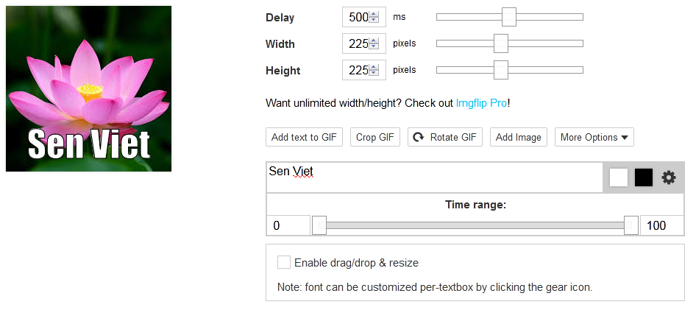Image resolution: width=696 pixels, height=310 pixels.
Task: Click the lotus GIF preview image
Action: [x=88, y=88]
